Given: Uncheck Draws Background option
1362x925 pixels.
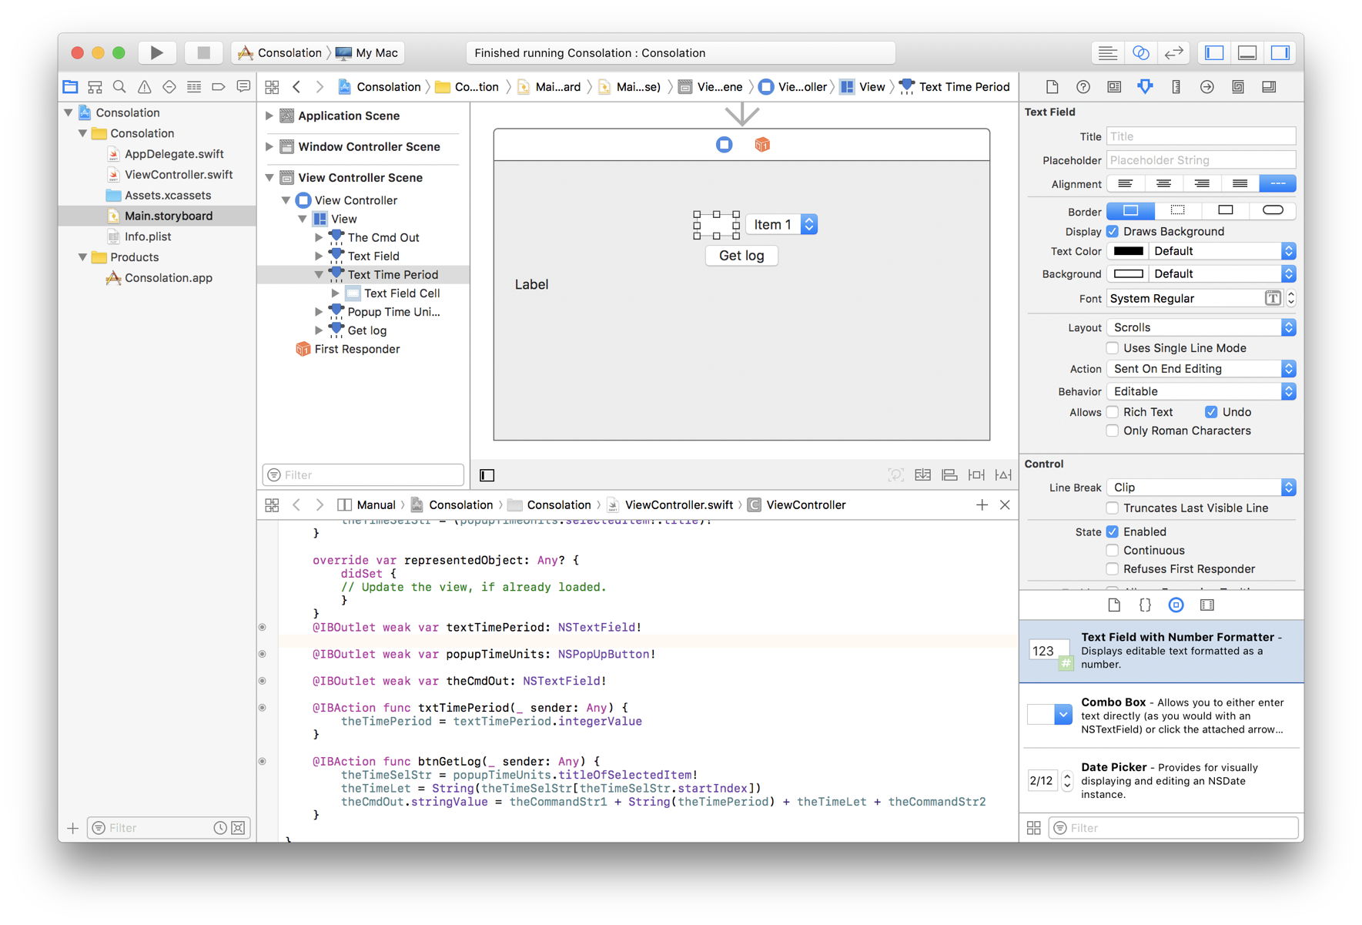Looking at the screenshot, I should pos(1113,231).
